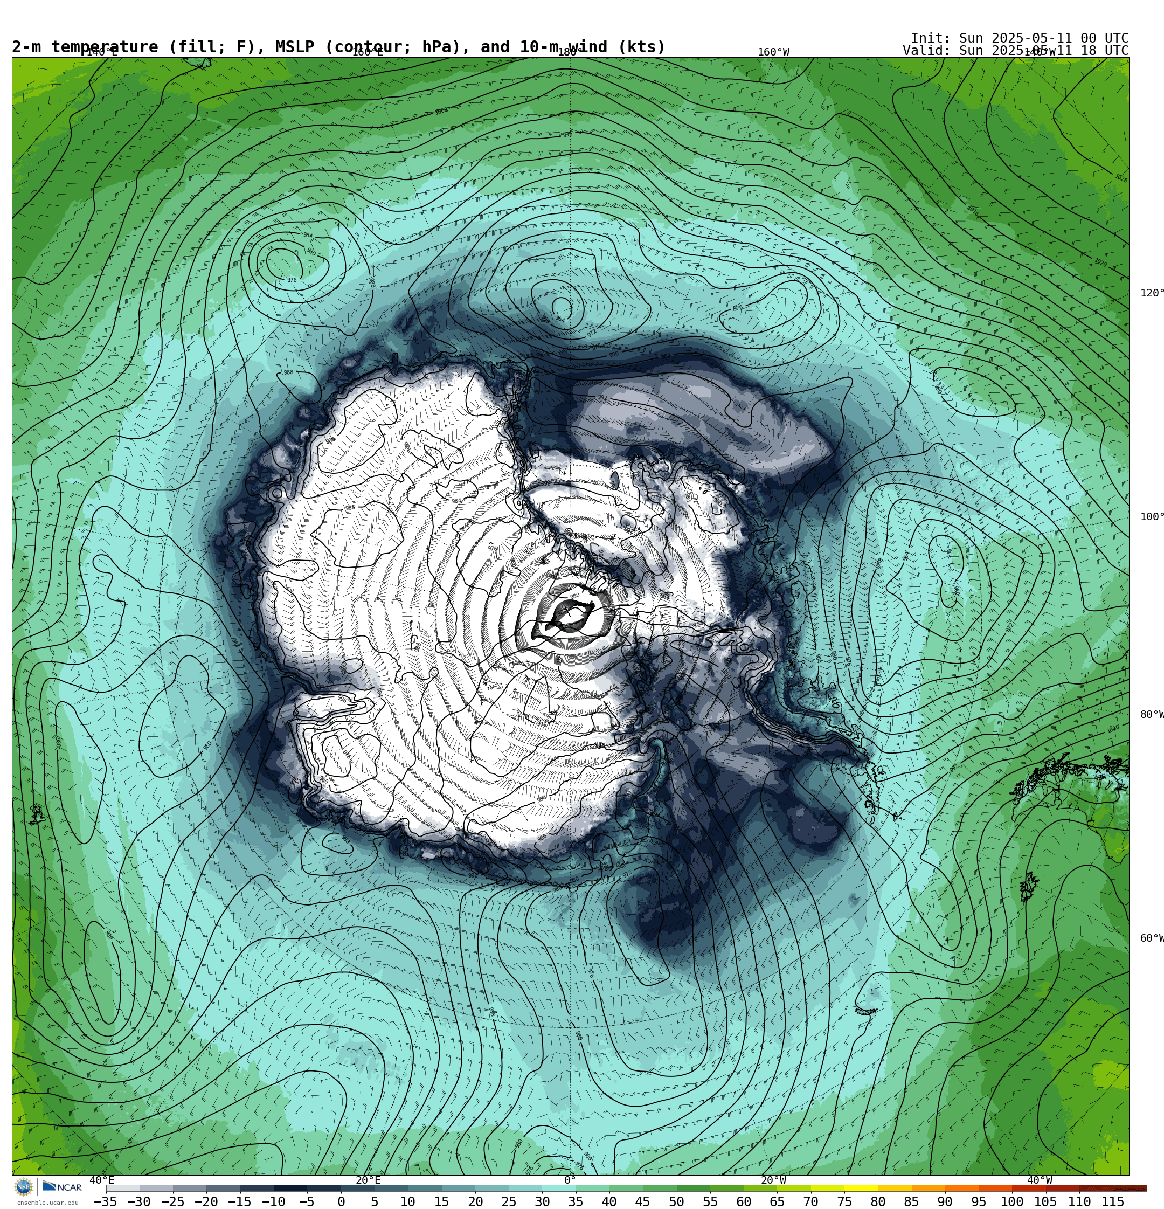Click the bottom longitude label '20°E'
1164x1209 pixels.
click(368, 1180)
